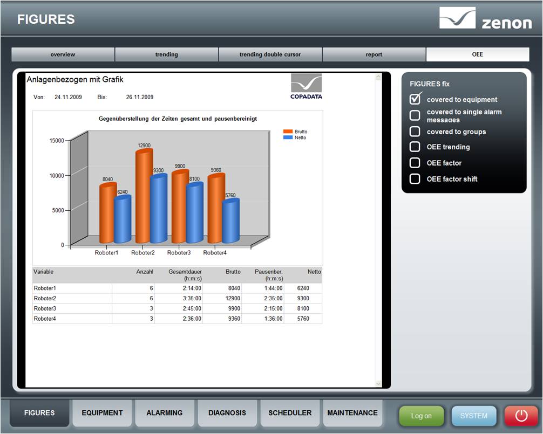
Task: Check the covered to groups option
Action: point(415,132)
